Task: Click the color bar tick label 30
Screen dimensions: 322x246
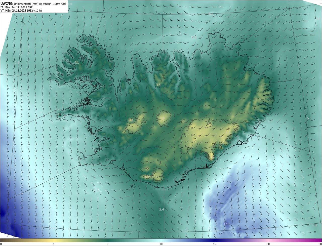Action: [x=268, y=244]
